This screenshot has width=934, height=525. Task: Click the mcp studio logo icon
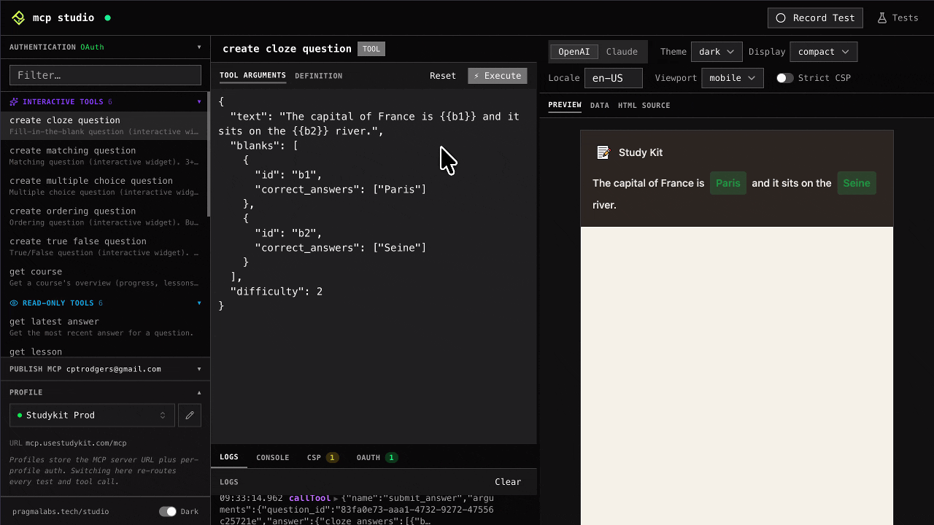click(18, 17)
